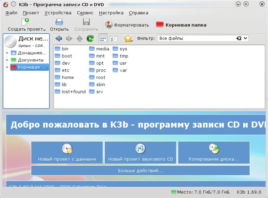Open the Фильтр dropdown arrow
The image size is (268, 198).
click(x=246, y=38)
